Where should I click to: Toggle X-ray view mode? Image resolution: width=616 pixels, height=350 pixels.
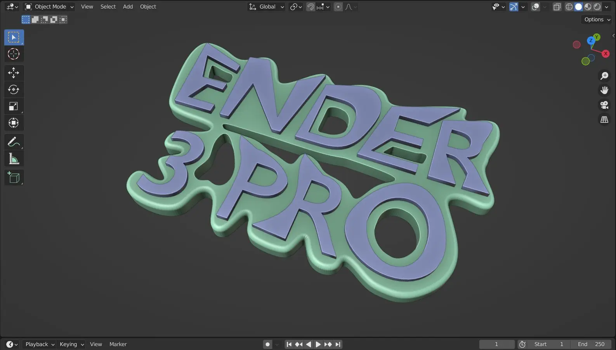557,7
